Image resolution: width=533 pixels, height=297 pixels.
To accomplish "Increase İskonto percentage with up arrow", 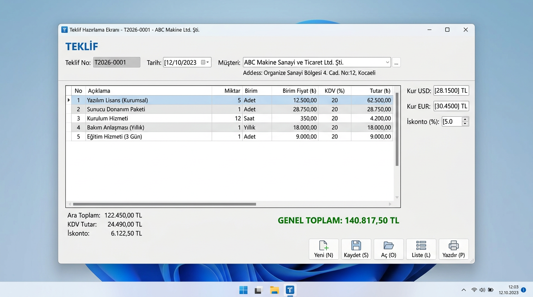I will [465, 119].
